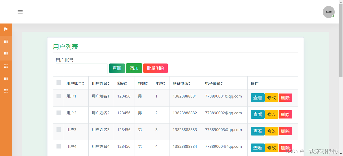
Task: Tick the checkbox for 用户1
Action: tap(59, 96)
